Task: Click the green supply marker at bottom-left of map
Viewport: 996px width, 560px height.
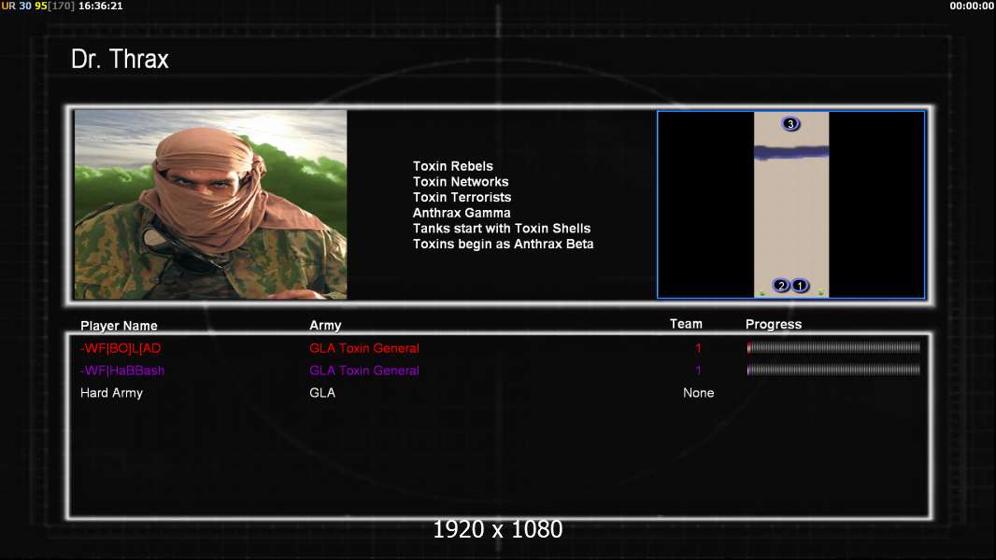Action: point(761,293)
